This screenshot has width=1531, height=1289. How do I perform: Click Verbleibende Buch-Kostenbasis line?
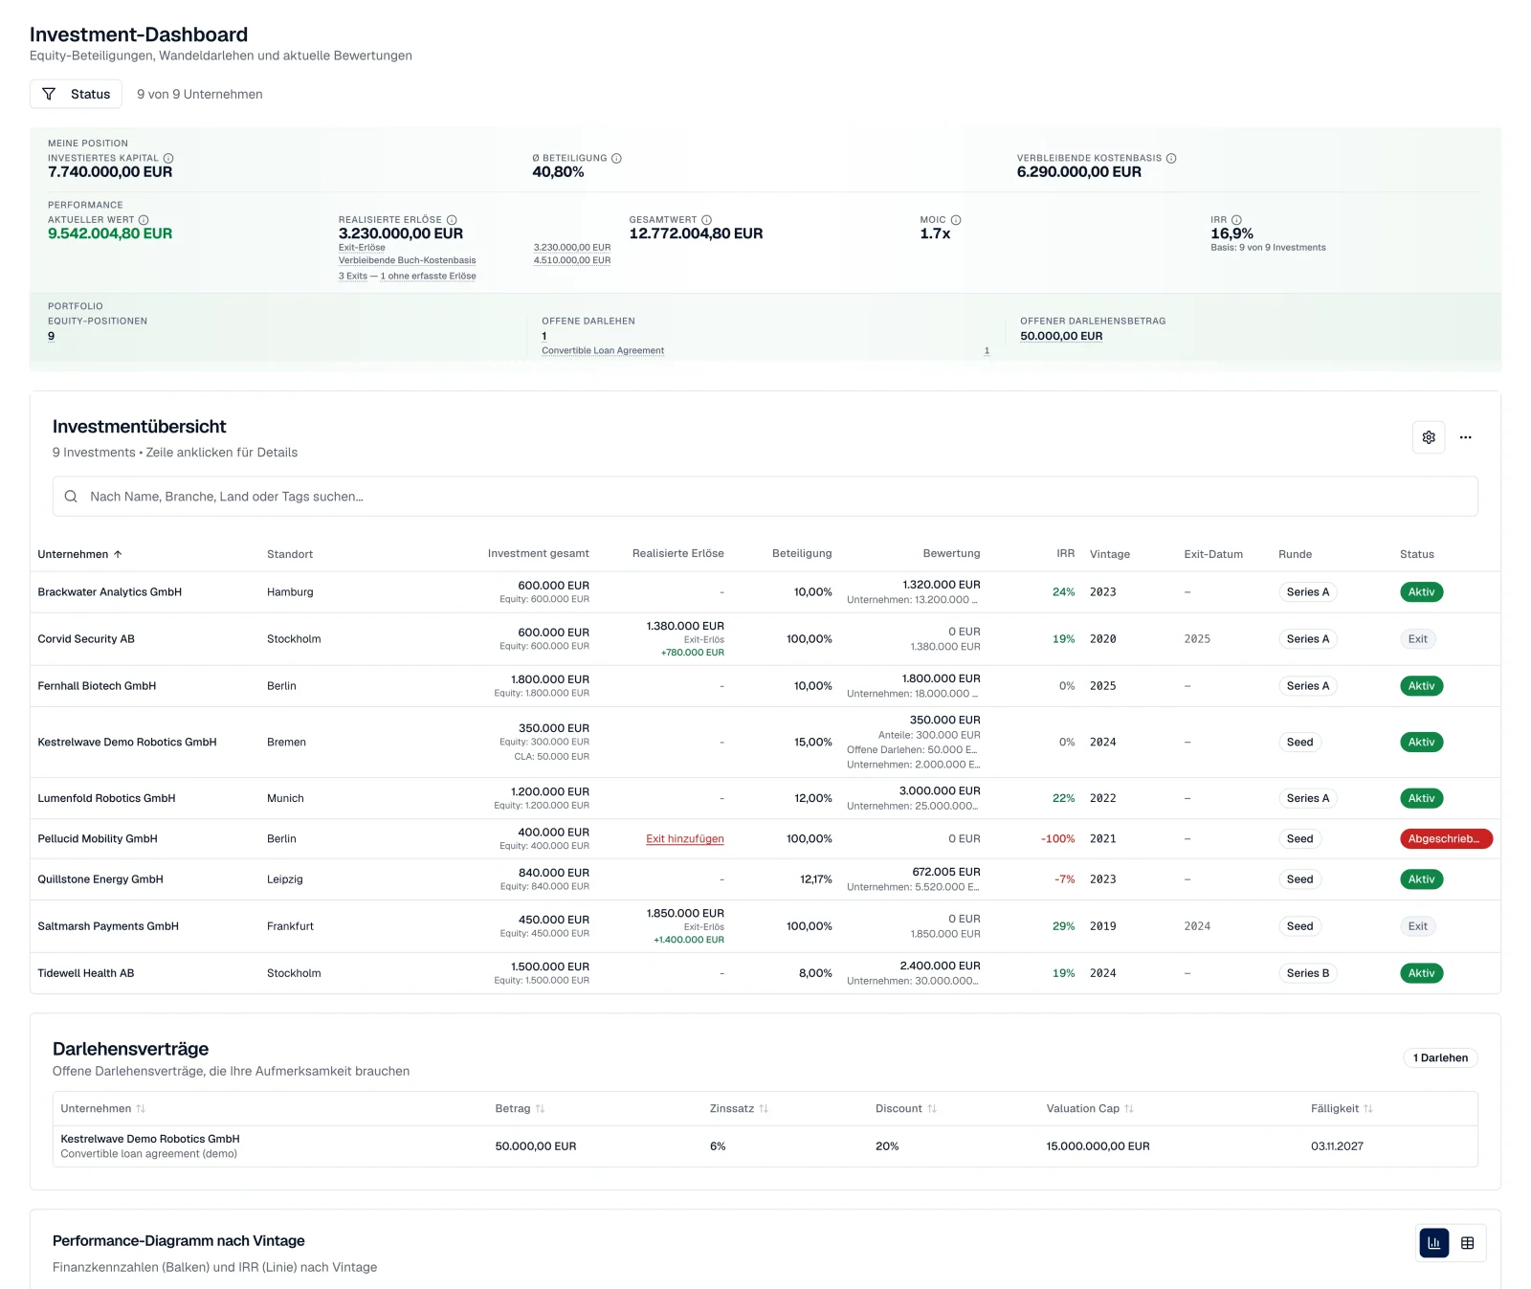[x=407, y=260]
